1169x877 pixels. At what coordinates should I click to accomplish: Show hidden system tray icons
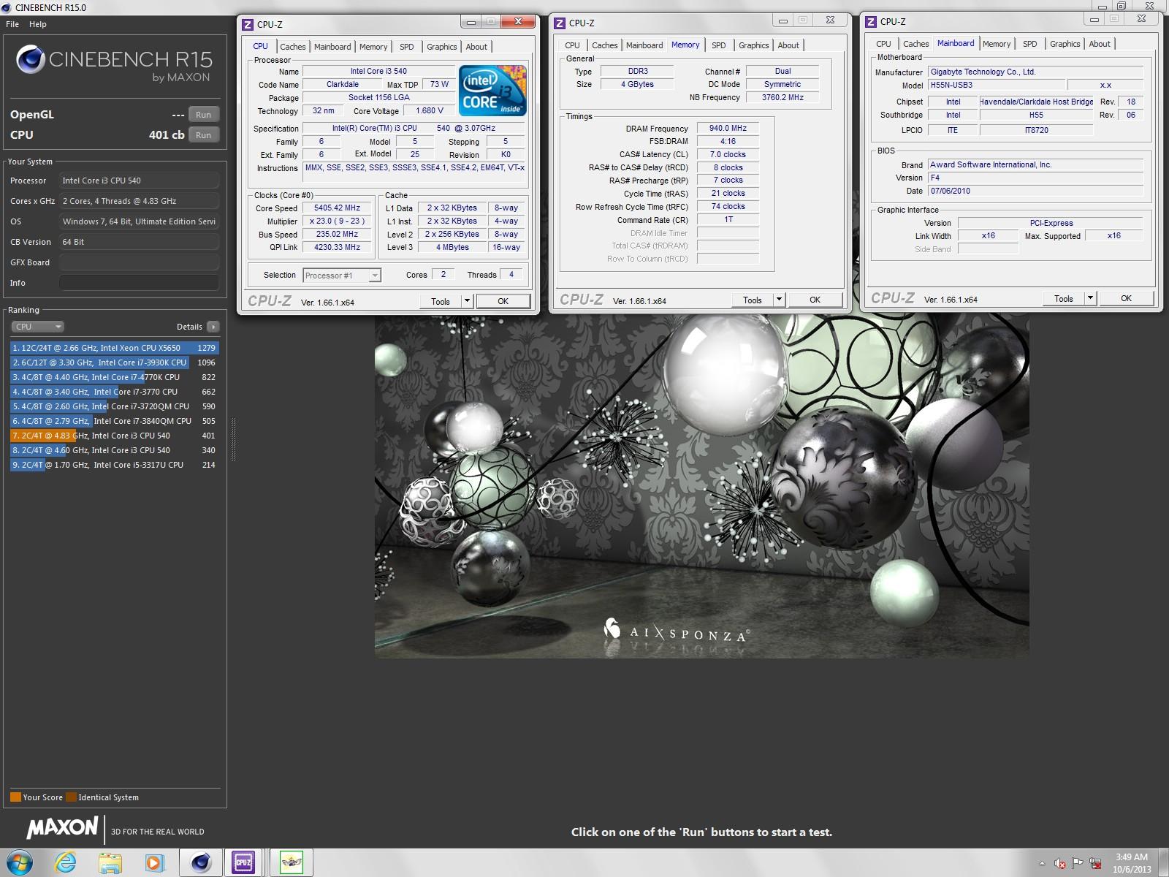(x=1043, y=863)
